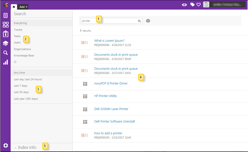This screenshot has width=248, height=152.
Task: Open the Add + tab menu
Action: [x=23, y=7]
